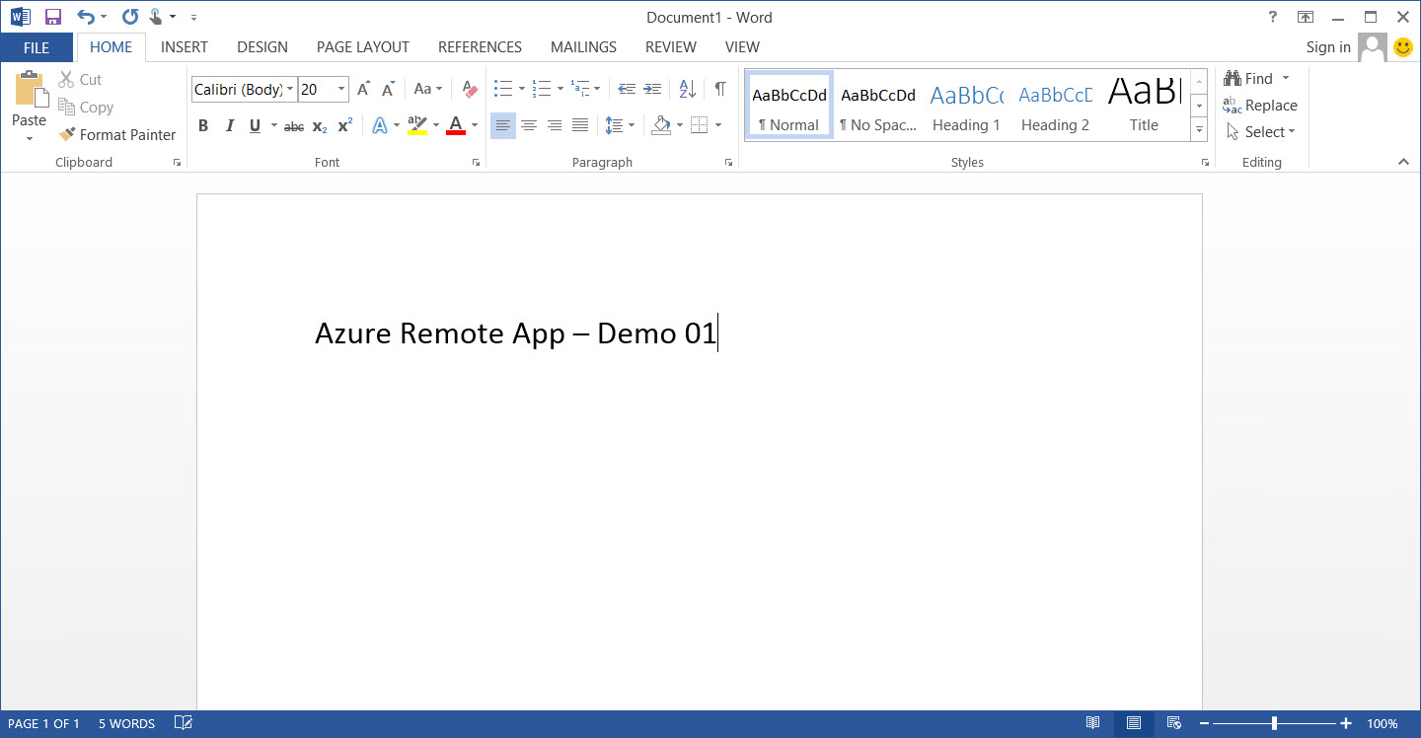The width and height of the screenshot is (1421, 738).
Task: Switch to the INSERT tab
Action: [x=185, y=47]
